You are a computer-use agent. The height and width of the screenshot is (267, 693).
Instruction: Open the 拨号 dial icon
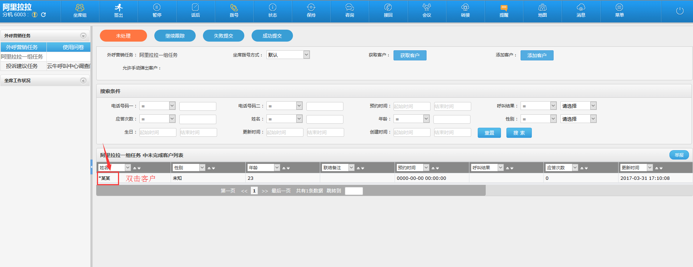click(234, 10)
